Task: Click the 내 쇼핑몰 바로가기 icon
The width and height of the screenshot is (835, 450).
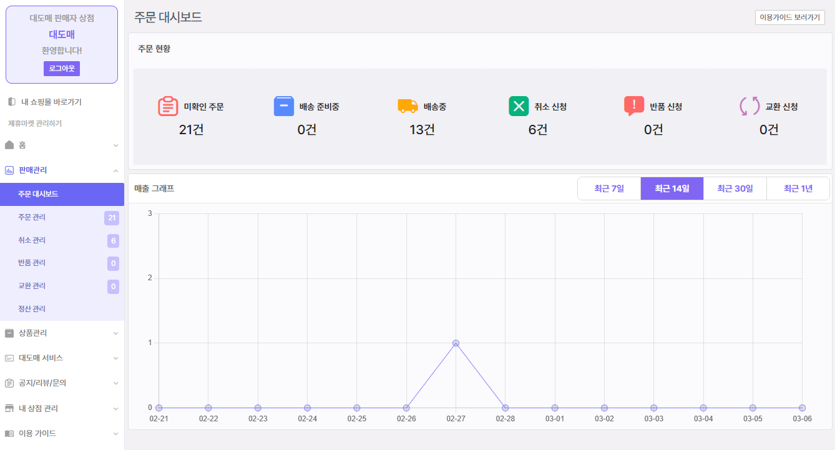Action: [12, 102]
